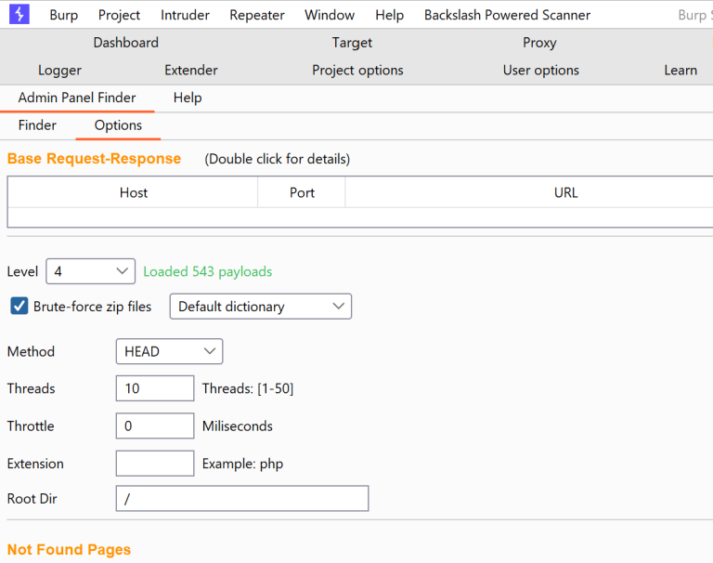
Task: Select the Help tab beside Admin Panel Finder
Action: click(188, 98)
